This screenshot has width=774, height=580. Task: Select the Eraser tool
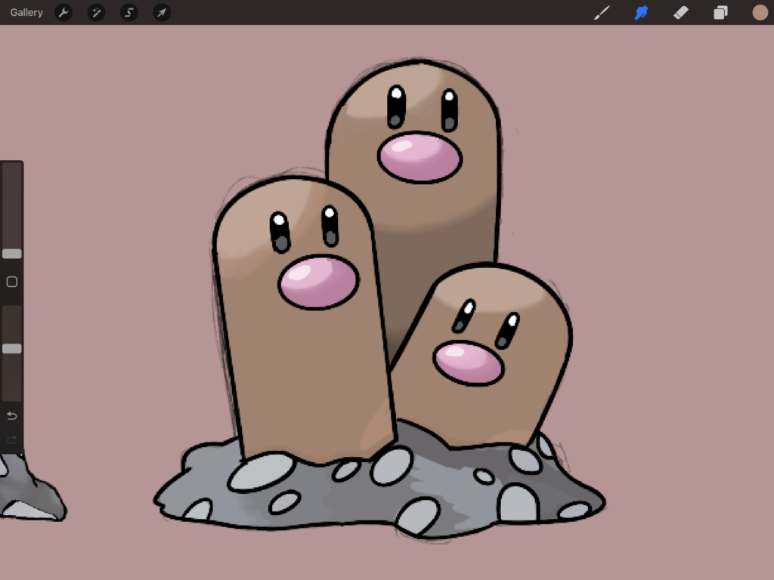681,12
